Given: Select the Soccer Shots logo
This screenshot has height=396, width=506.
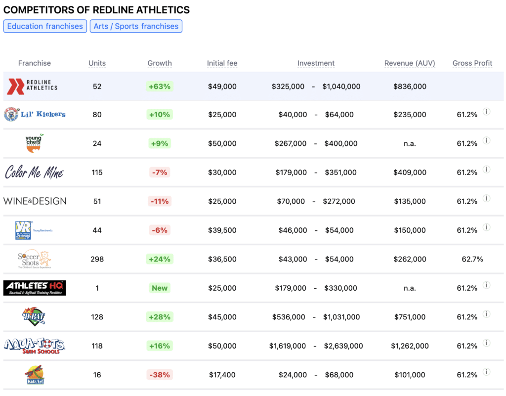Looking at the screenshot, I should pyautogui.click(x=35, y=259).
